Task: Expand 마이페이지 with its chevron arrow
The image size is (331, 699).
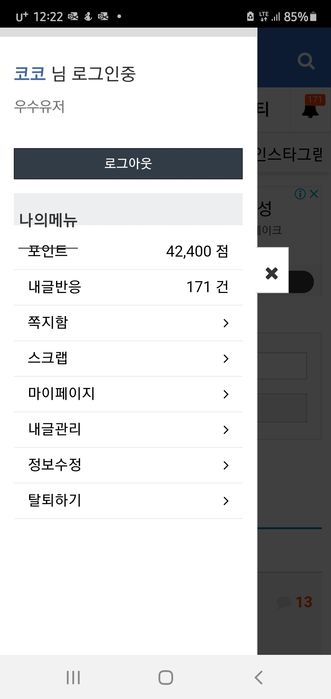Action: (226, 394)
